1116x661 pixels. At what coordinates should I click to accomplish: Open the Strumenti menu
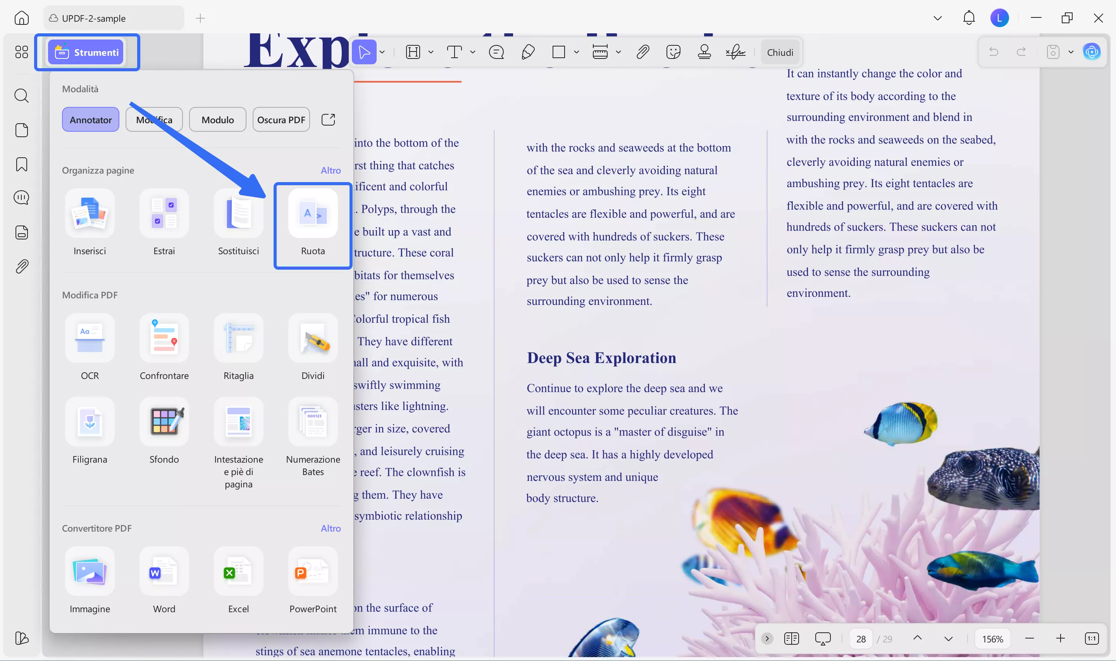87,52
